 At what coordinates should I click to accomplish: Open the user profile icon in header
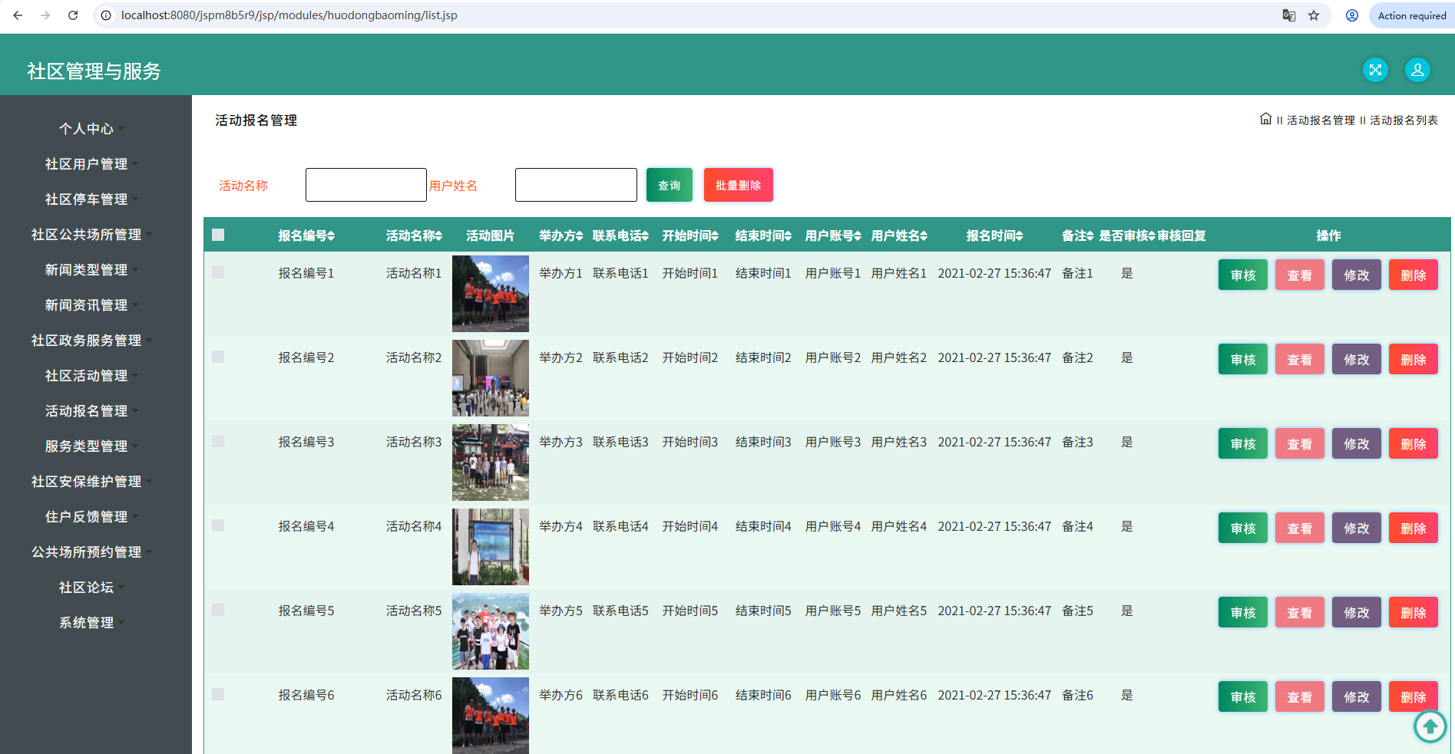coord(1417,70)
